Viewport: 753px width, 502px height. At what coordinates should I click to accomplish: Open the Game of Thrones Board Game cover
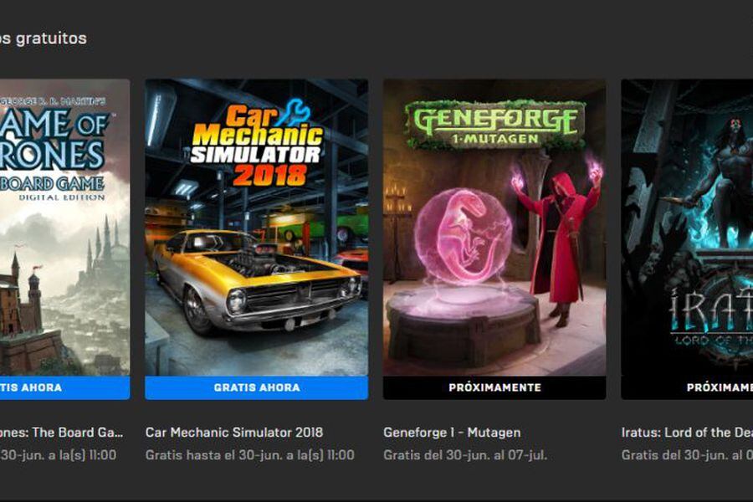pos(64,228)
